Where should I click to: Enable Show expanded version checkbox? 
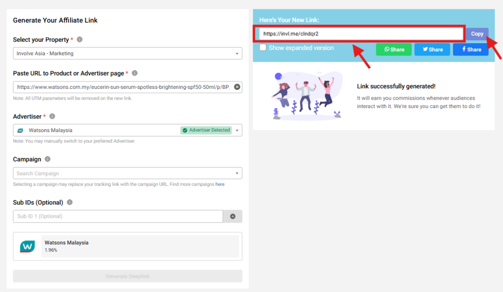click(x=263, y=48)
